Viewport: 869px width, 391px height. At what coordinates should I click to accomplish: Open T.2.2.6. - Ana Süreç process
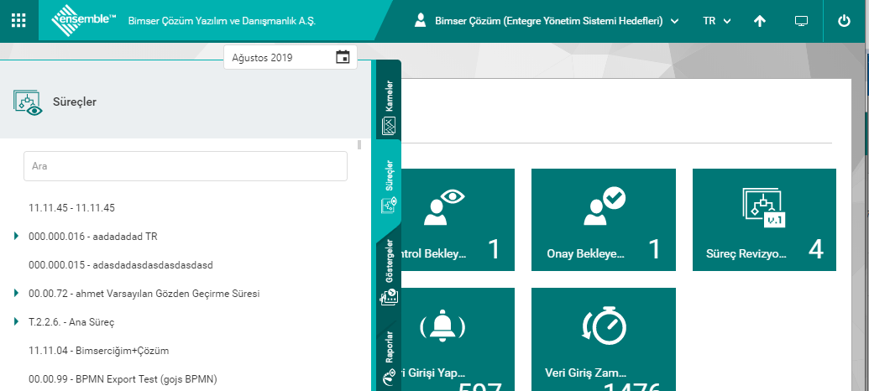71,321
